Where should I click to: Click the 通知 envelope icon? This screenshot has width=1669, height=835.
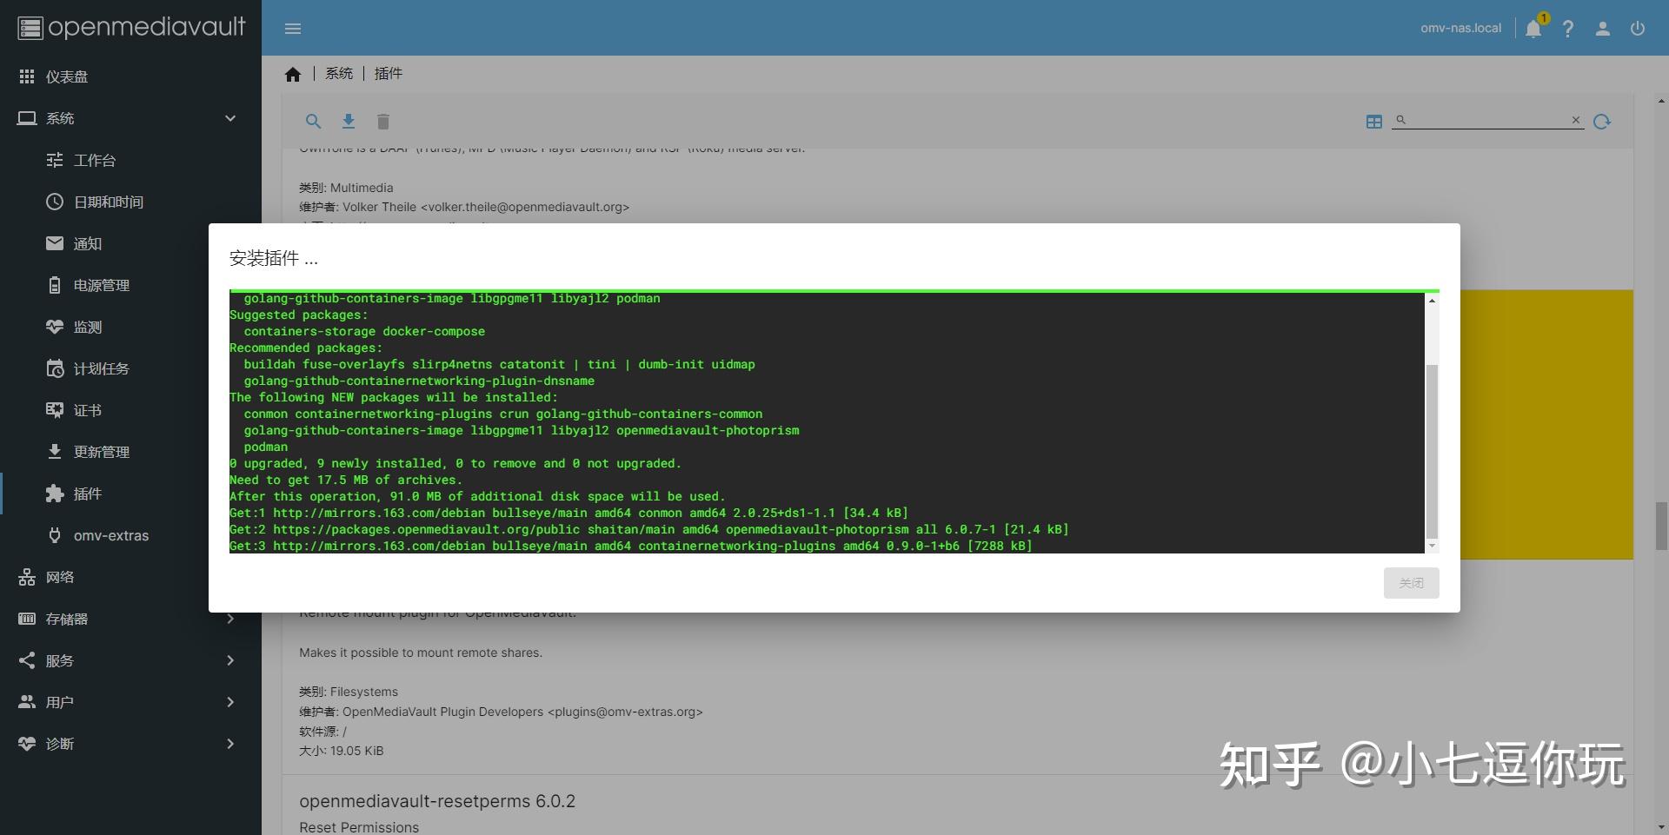55,243
